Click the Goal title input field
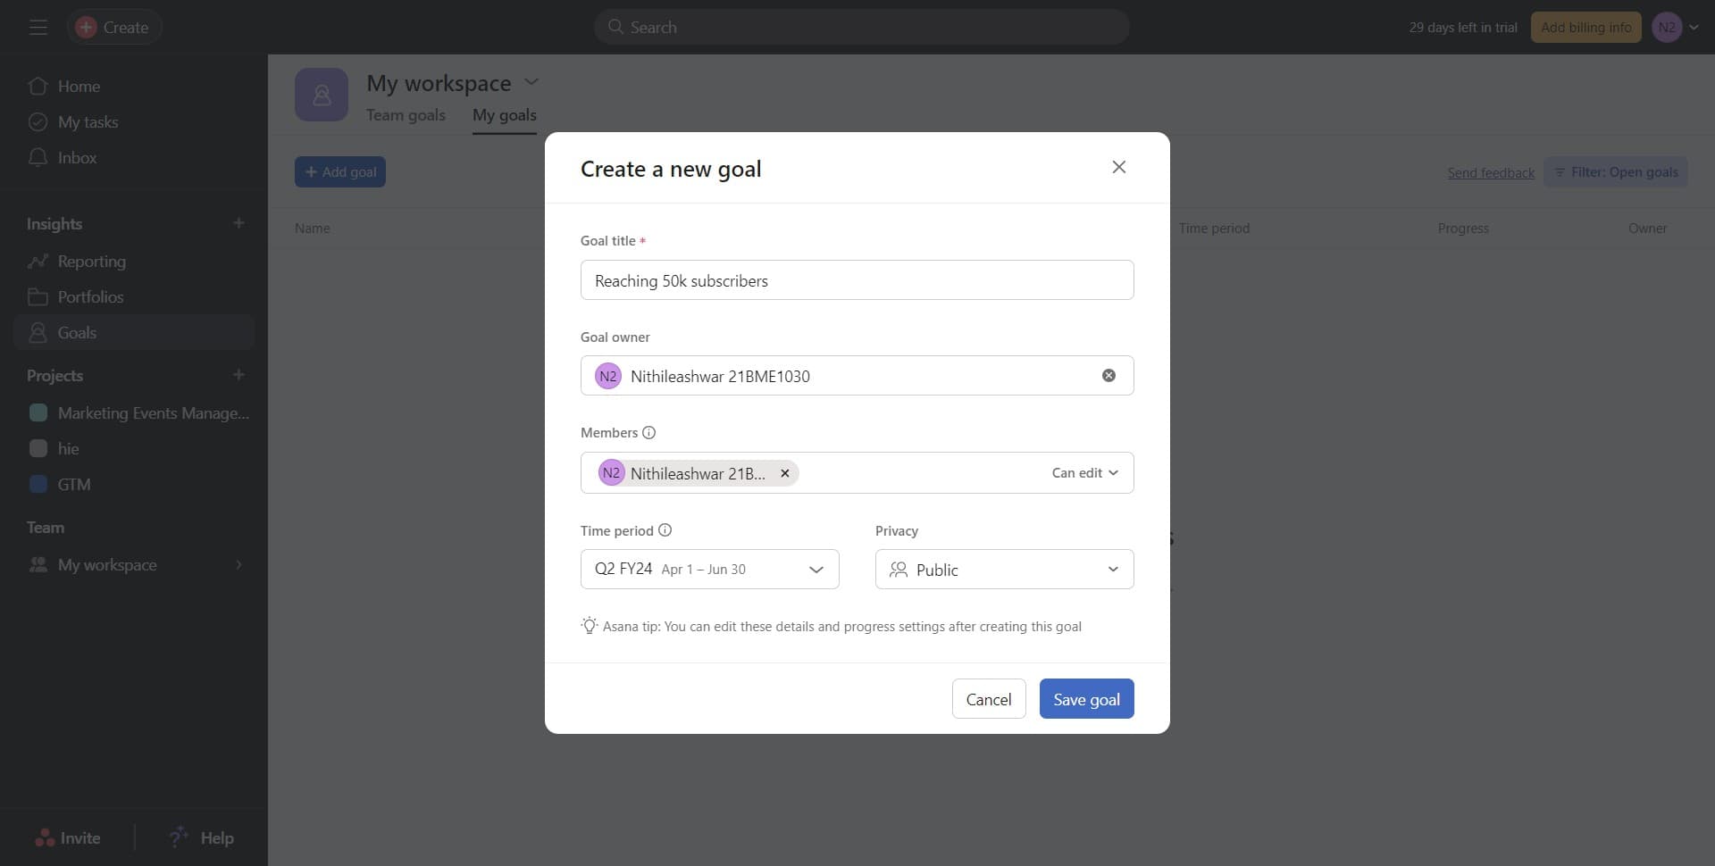1715x866 pixels. [857, 280]
